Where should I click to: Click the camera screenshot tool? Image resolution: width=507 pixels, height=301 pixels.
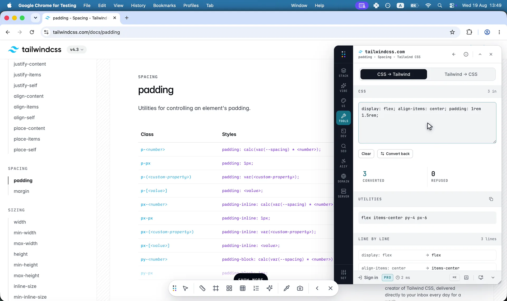[300, 288]
